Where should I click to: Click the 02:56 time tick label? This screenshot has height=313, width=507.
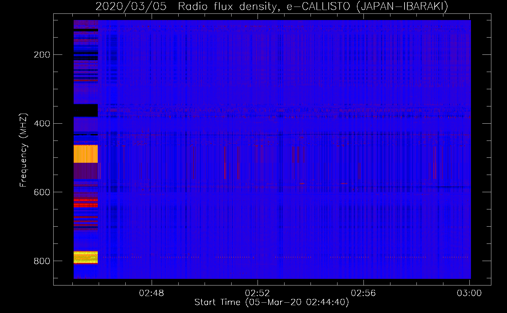[x=363, y=293]
